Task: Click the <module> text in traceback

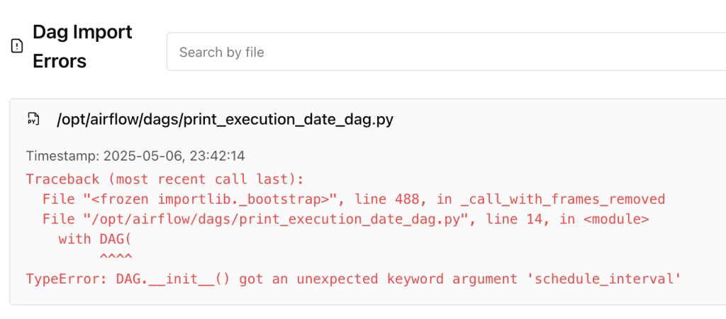Action: pos(615,219)
